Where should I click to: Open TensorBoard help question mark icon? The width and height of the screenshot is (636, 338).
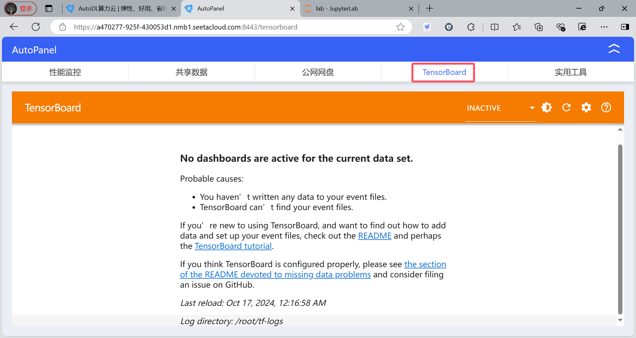point(606,107)
